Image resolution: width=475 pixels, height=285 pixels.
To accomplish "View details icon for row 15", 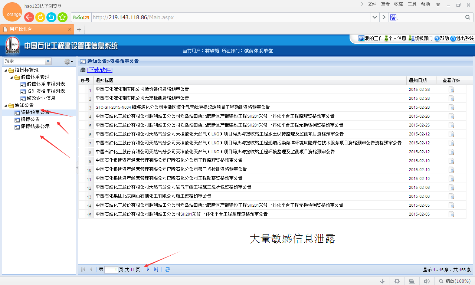I will point(451,214).
